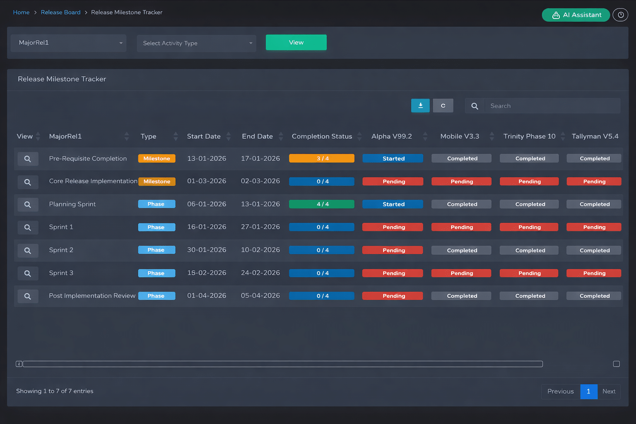Open the MajorRel1 release dropdown
636x424 pixels.
tap(69, 43)
